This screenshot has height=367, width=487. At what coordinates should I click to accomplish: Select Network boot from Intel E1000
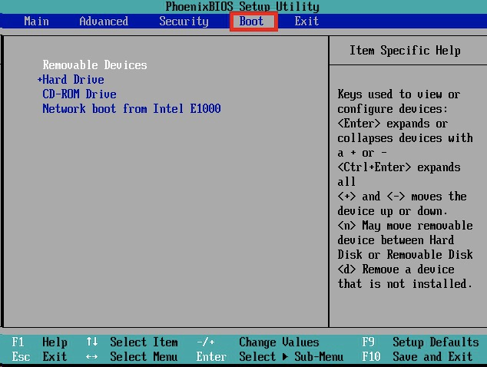131,108
